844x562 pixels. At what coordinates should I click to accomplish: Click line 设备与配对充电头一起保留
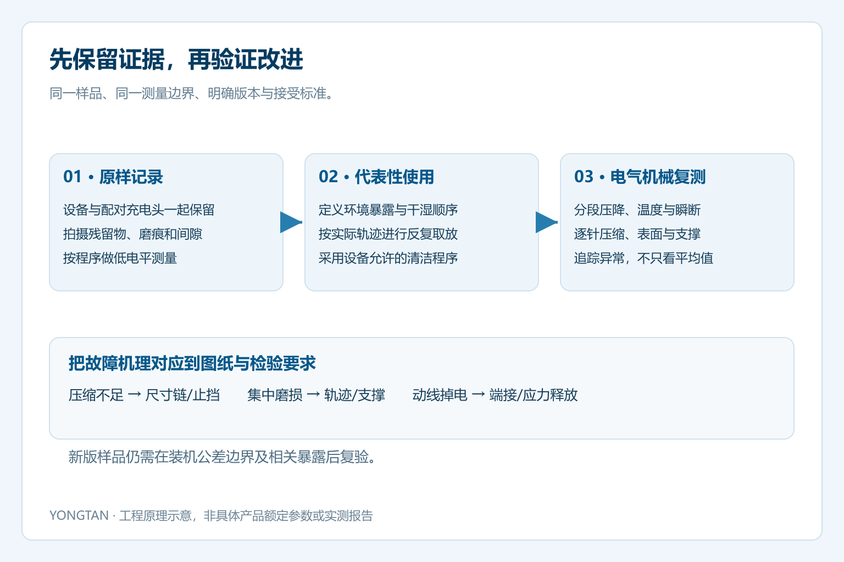point(139,210)
